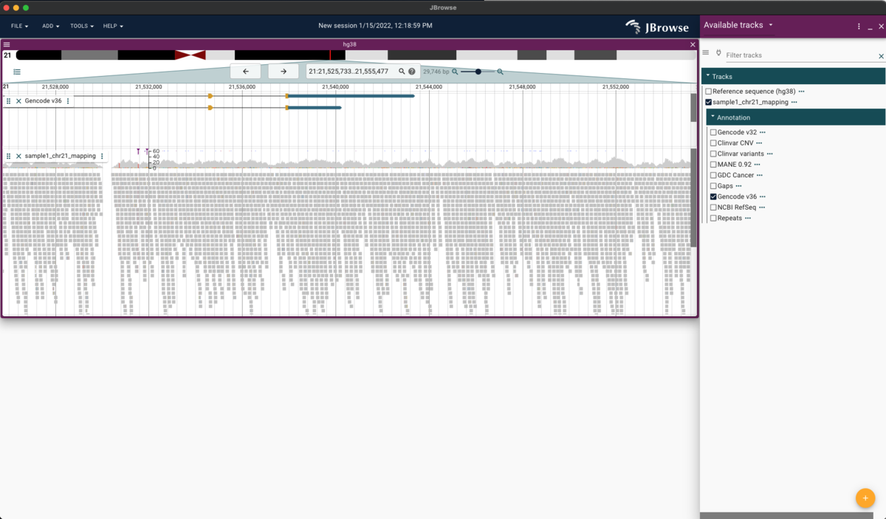
Task: Collapse the Annotation category header
Action: pos(795,117)
